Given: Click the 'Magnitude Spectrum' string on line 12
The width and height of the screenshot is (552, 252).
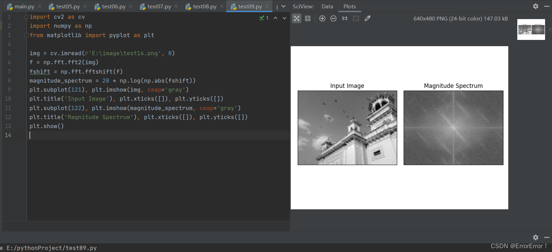Looking at the screenshot, I should [99, 117].
